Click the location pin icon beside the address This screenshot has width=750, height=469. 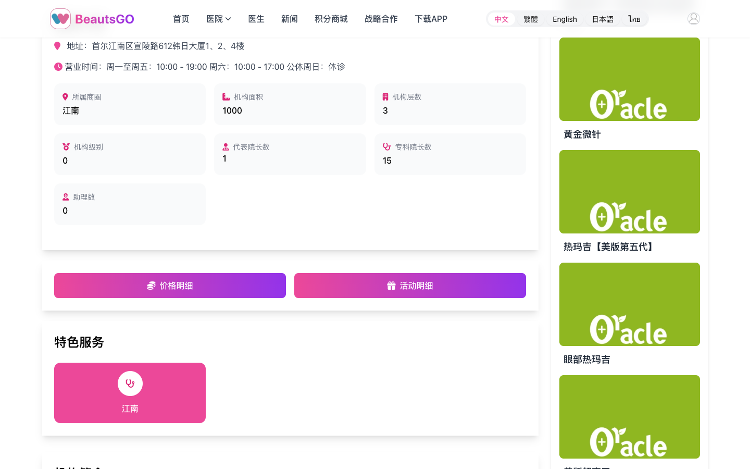(x=57, y=46)
